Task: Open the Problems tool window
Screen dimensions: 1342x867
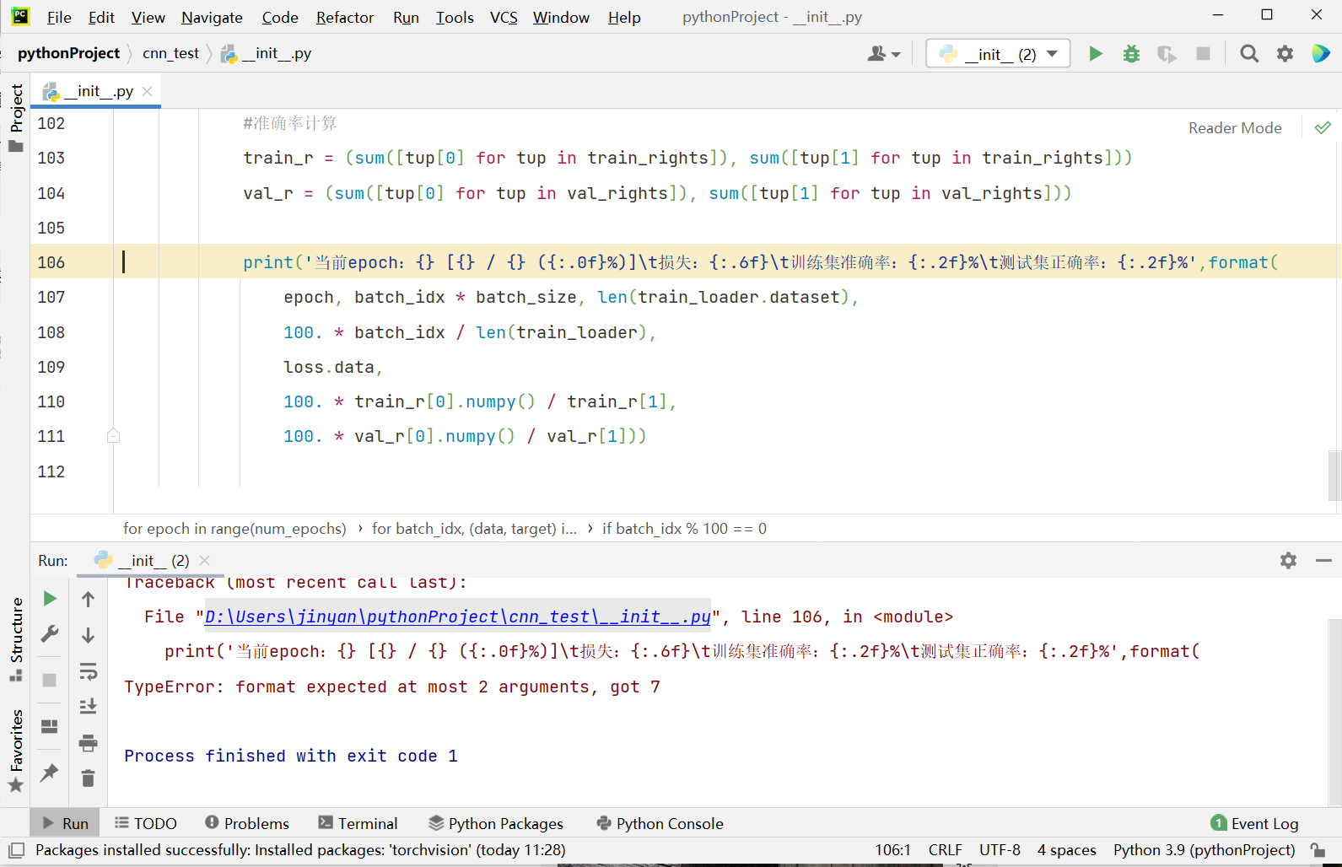Action: 247,823
